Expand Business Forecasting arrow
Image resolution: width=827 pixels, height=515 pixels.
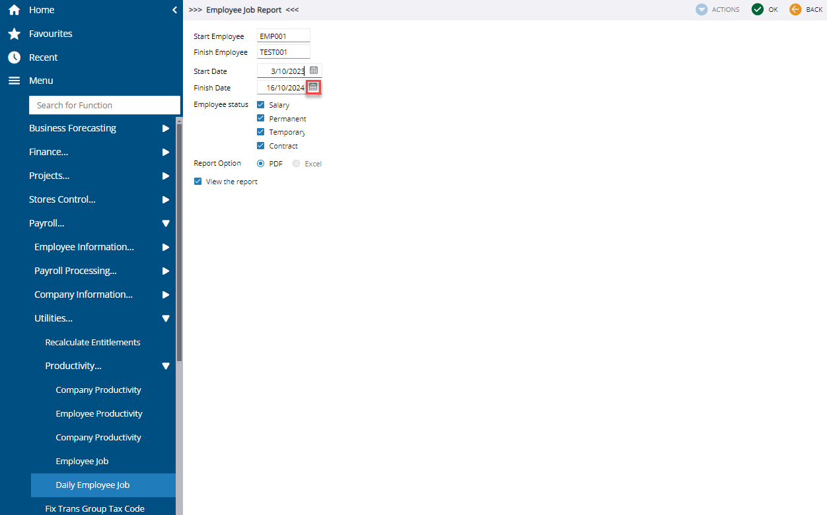(166, 128)
